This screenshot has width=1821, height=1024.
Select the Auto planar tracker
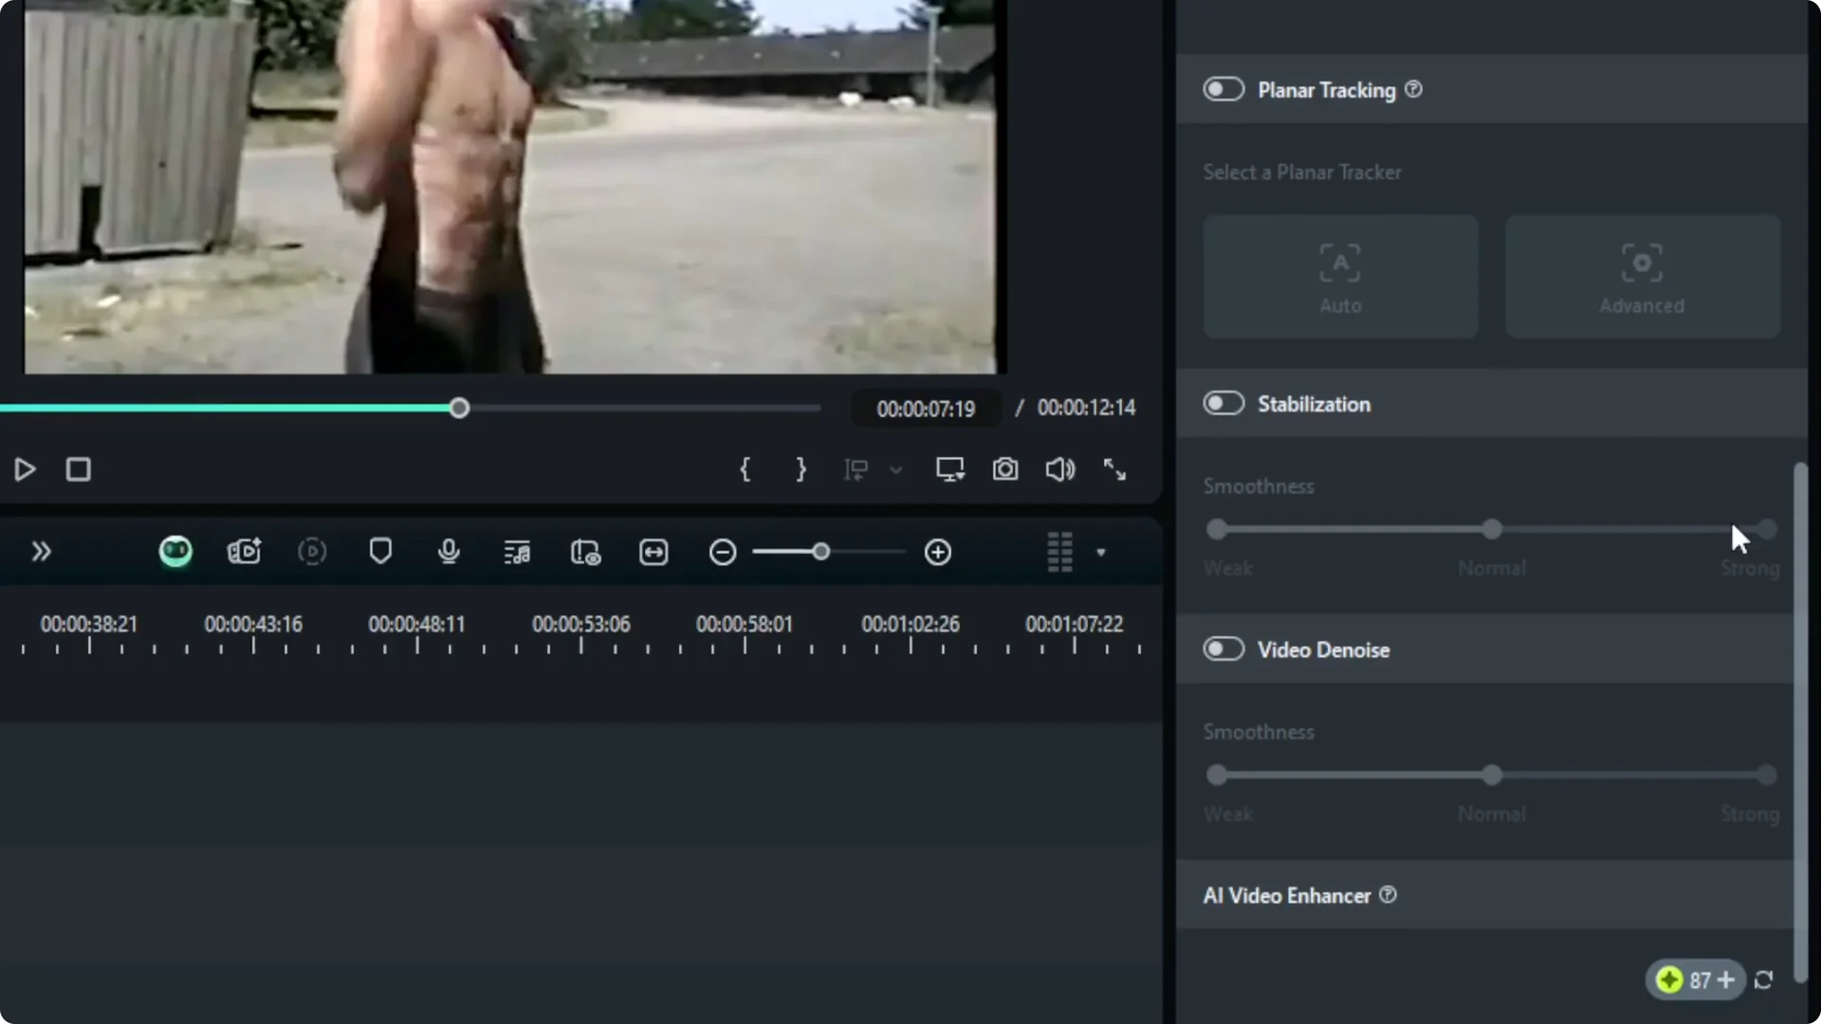(x=1340, y=276)
